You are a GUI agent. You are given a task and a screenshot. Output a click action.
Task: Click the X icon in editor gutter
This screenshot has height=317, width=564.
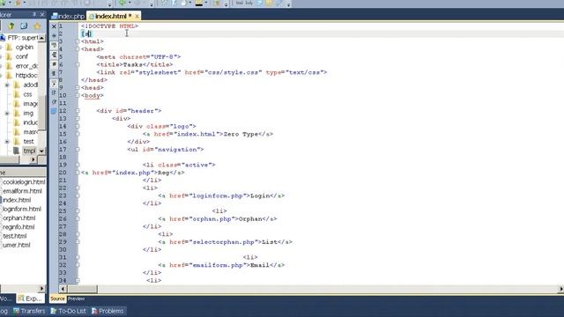point(54,26)
